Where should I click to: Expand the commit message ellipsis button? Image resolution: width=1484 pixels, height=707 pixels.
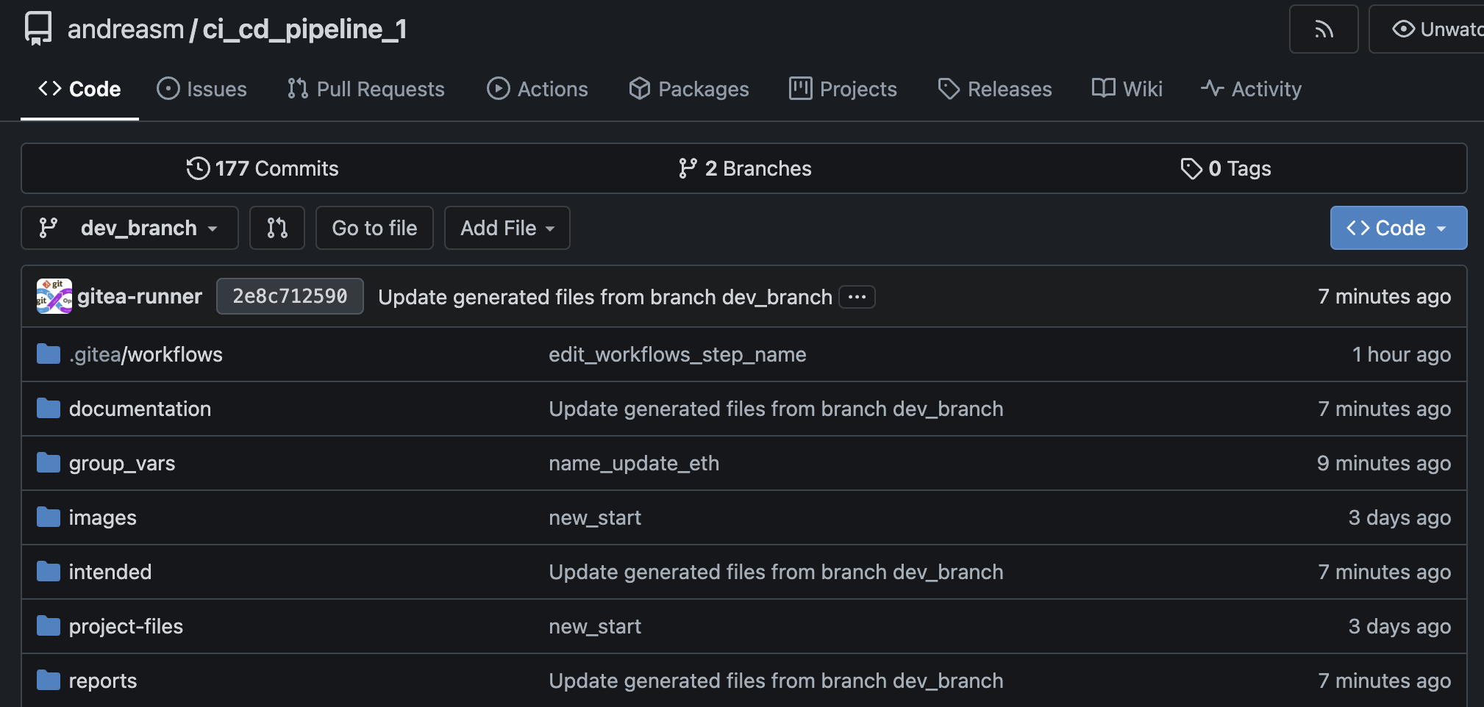pos(857,297)
